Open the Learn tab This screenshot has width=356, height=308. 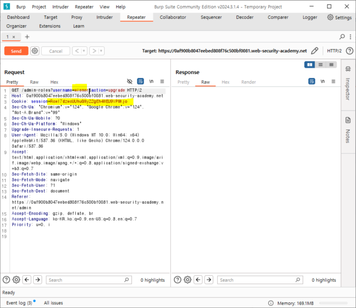[79, 26]
